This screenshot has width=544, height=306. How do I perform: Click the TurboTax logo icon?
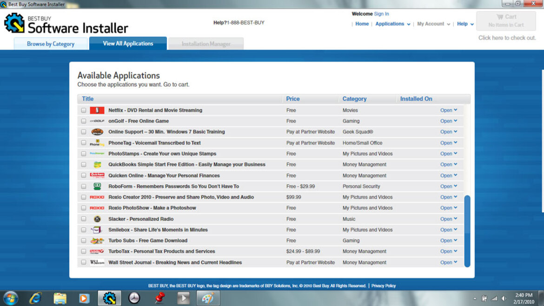pos(97,251)
